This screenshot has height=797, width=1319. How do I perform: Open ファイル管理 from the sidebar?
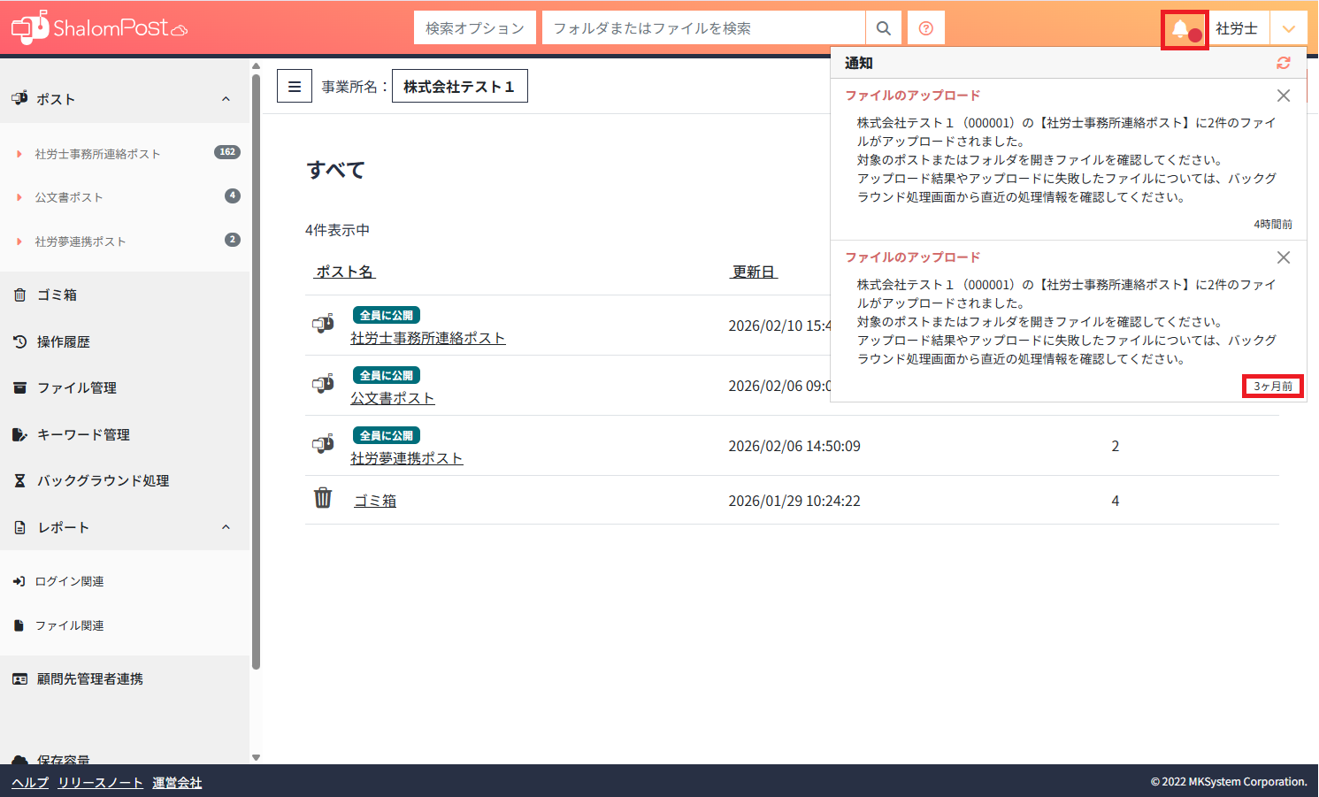[x=77, y=388]
